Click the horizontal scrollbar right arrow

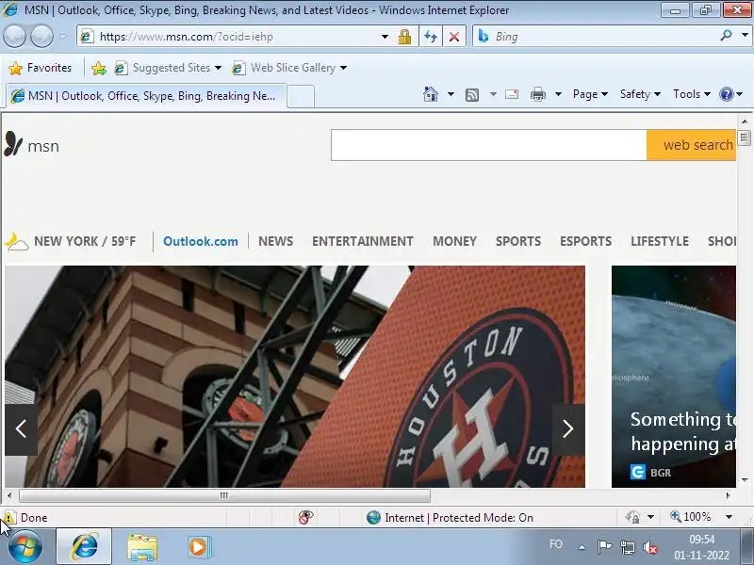[728, 495]
